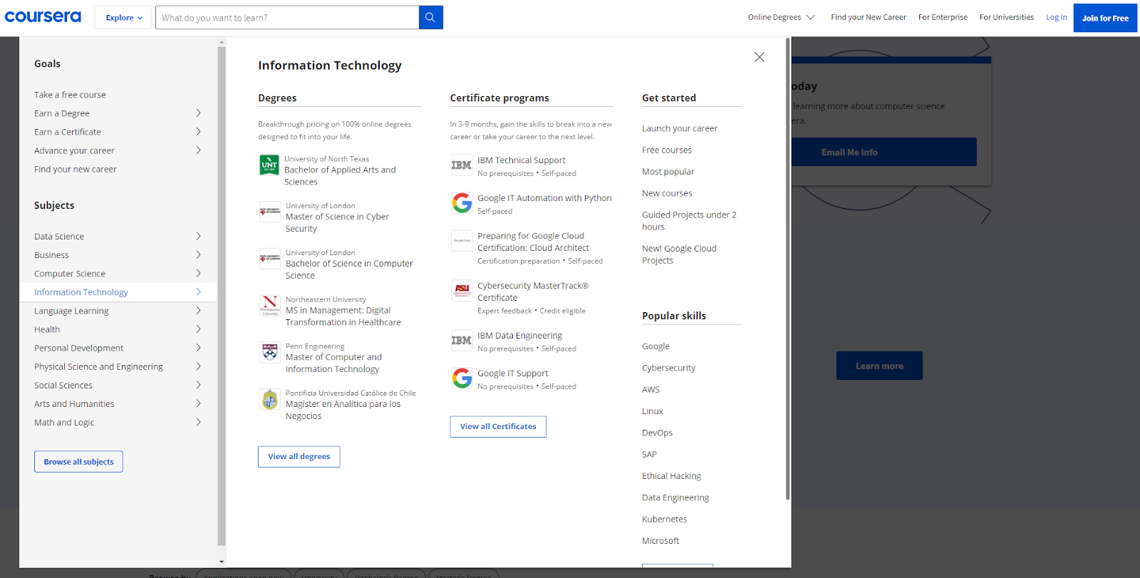Image resolution: width=1140 pixels, height=578 pixels.
Task: Click Launch your career link
Action: [x=680, y=128]
